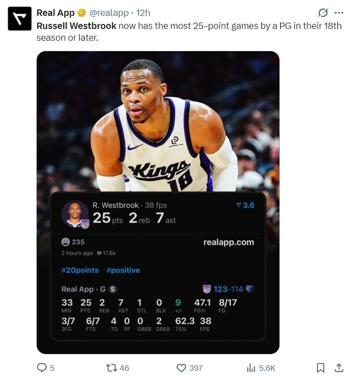The image size is (351, 378).
Task: Open the Real App display name
Action: 55,13
